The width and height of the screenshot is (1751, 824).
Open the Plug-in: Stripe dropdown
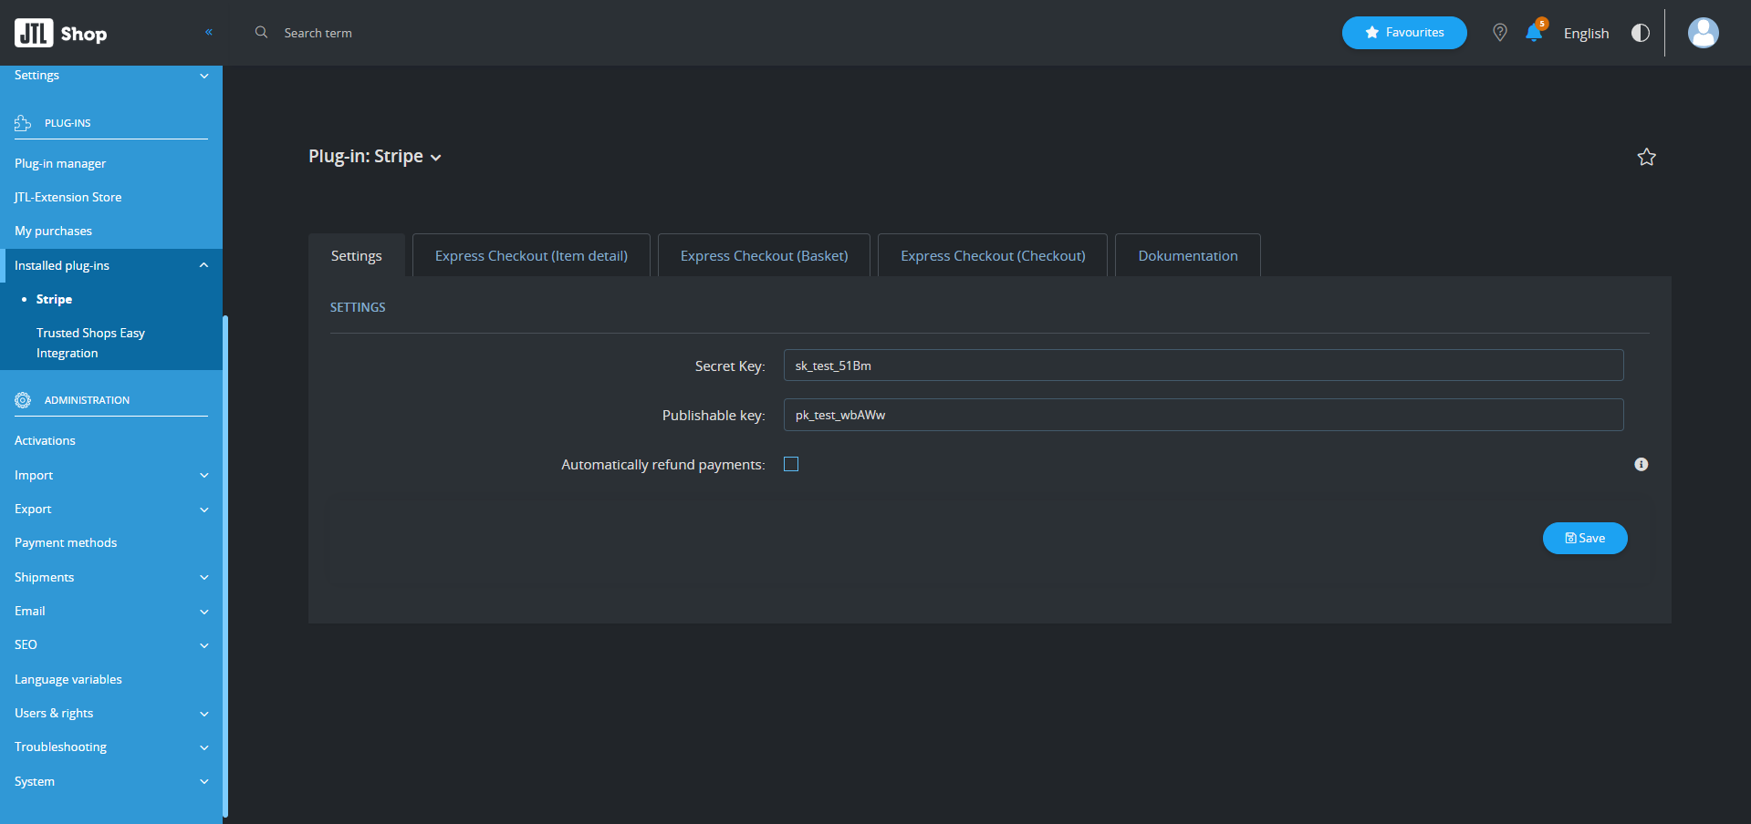(375, 157)
